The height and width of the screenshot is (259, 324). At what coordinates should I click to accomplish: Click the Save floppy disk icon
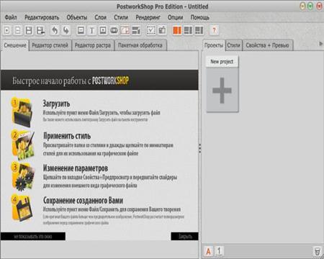coord(29,30)
